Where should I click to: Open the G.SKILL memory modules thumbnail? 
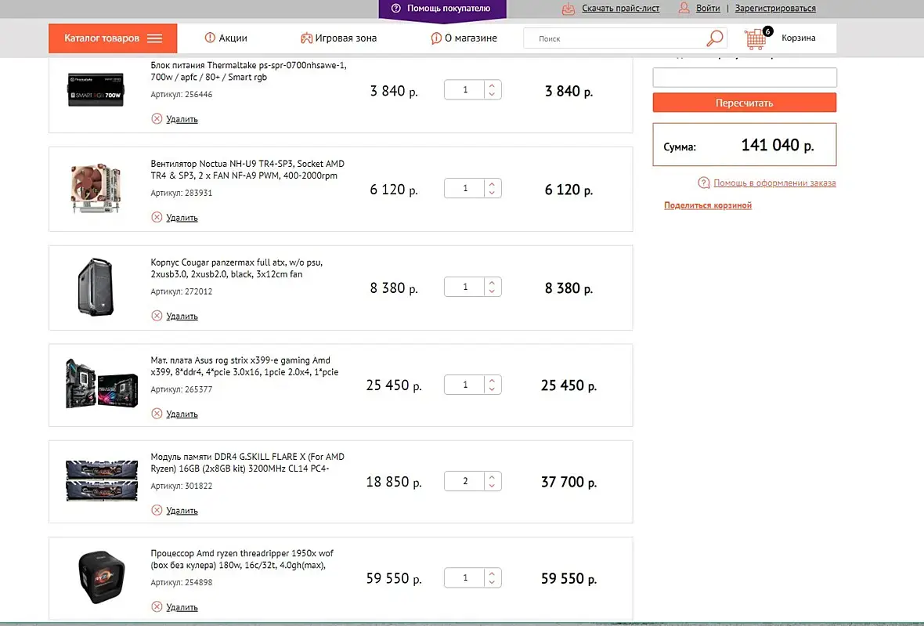pyautogui.click(x=101, y=480)
